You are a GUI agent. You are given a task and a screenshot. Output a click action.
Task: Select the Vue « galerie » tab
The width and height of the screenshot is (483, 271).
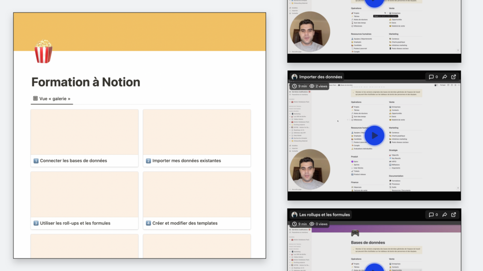52,99
